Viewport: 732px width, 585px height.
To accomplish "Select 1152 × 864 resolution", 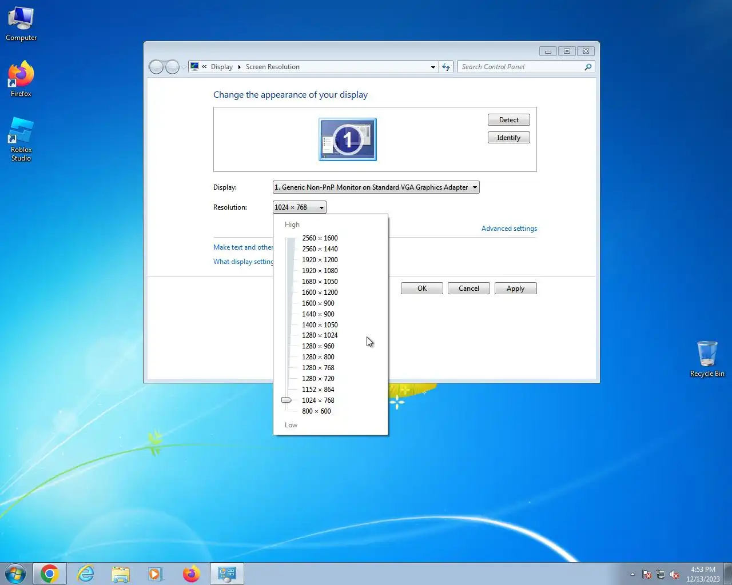I will (x=318, y=390).
